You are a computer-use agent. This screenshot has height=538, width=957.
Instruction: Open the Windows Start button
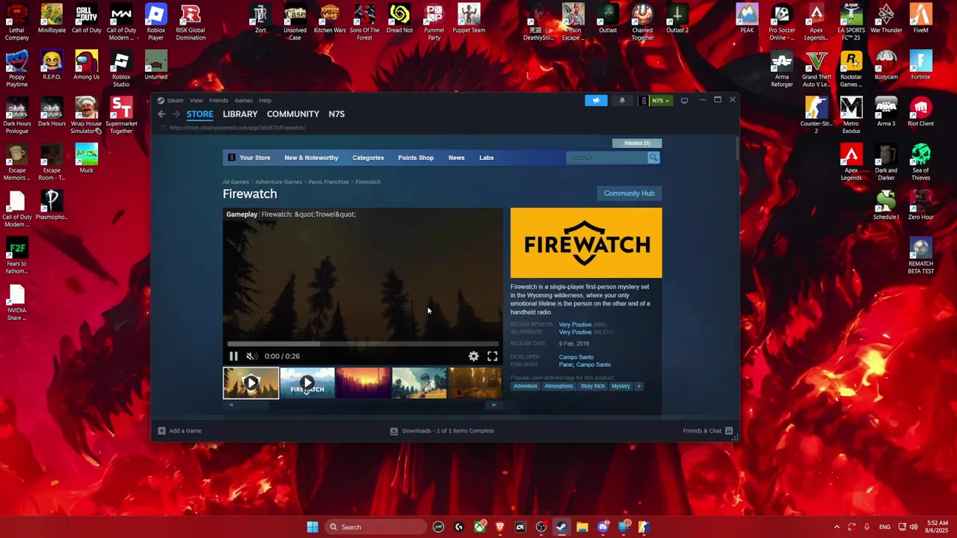coord(313,527)
